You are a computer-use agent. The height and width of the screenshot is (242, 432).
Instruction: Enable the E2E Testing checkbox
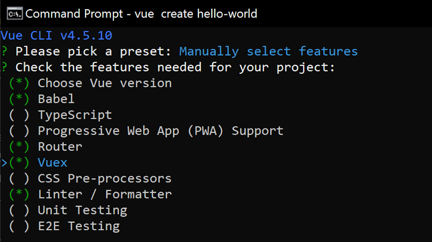[x=19, y=226]
